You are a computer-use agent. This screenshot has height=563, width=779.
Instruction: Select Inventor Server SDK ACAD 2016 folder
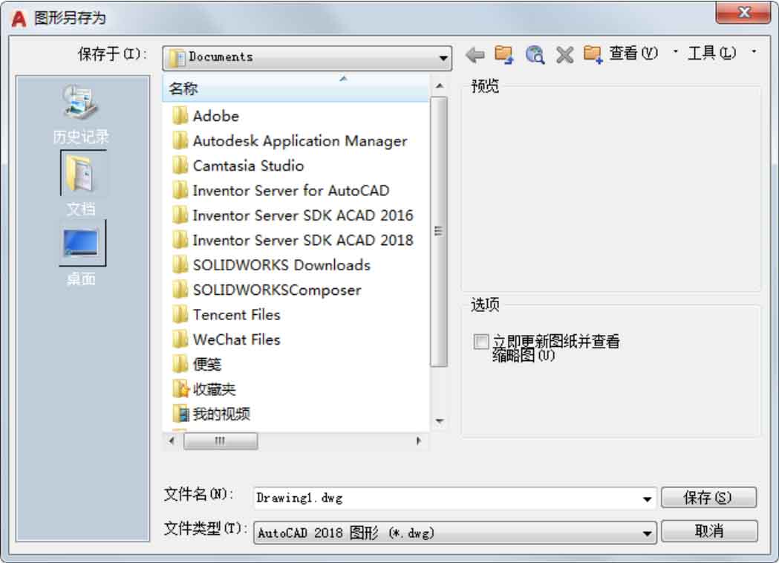coord(293,215)
